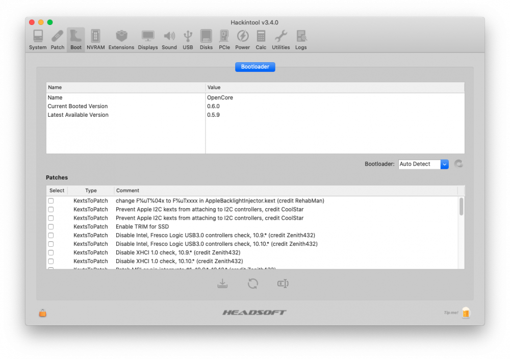Click the Tip me beer icon
Screen dimensions: 510x359
click(x=466, y=313)
